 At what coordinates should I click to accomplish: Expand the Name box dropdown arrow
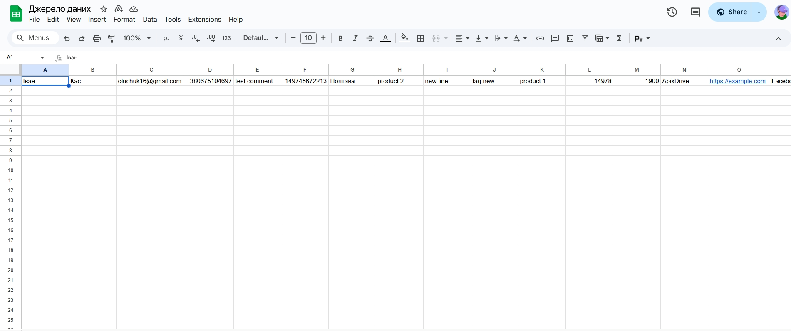[x=42, y=58]
